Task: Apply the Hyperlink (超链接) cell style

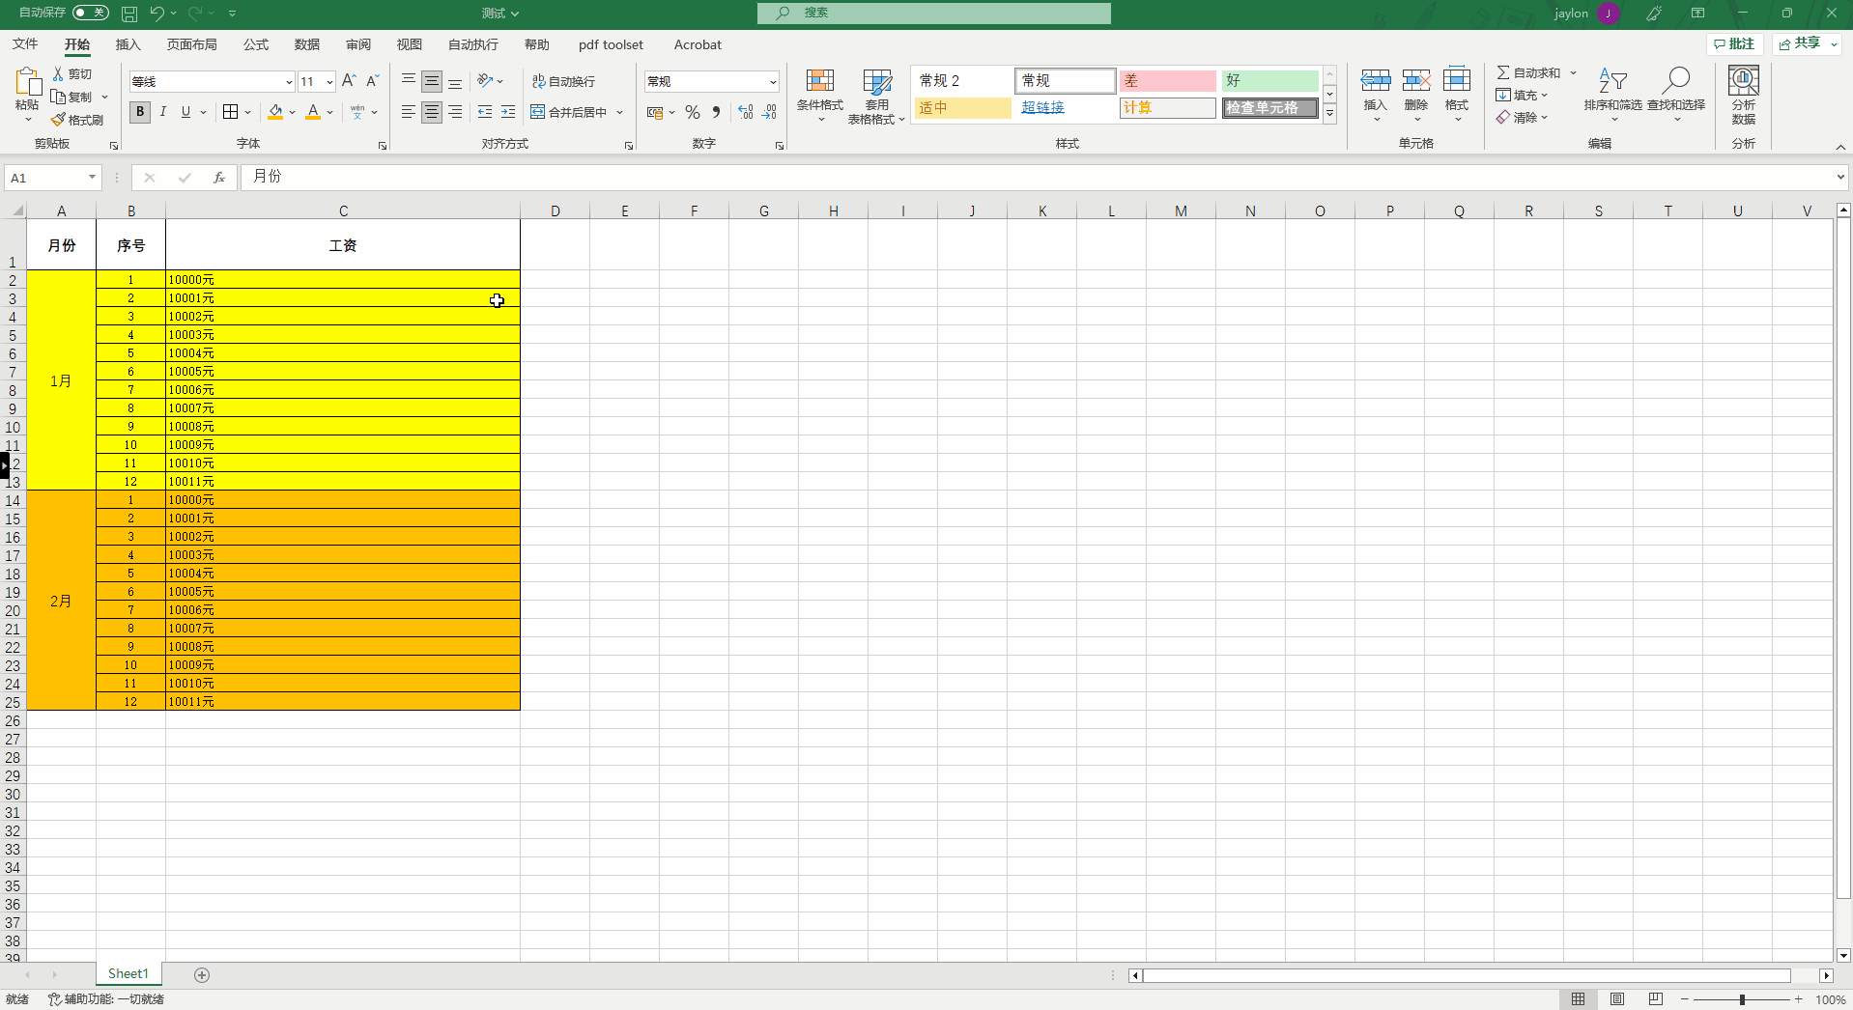Action: (x=1066, y=107)
